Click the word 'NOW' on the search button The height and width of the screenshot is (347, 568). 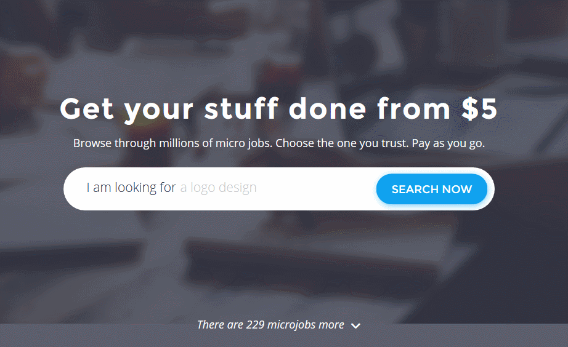[457, 189]
